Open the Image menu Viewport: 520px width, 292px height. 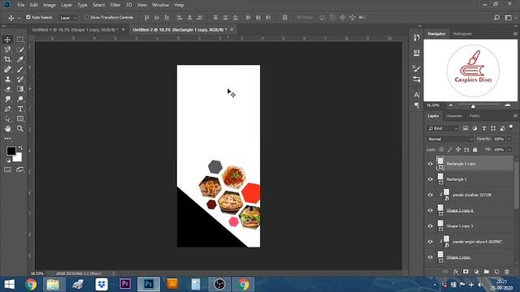click(50, 5)
